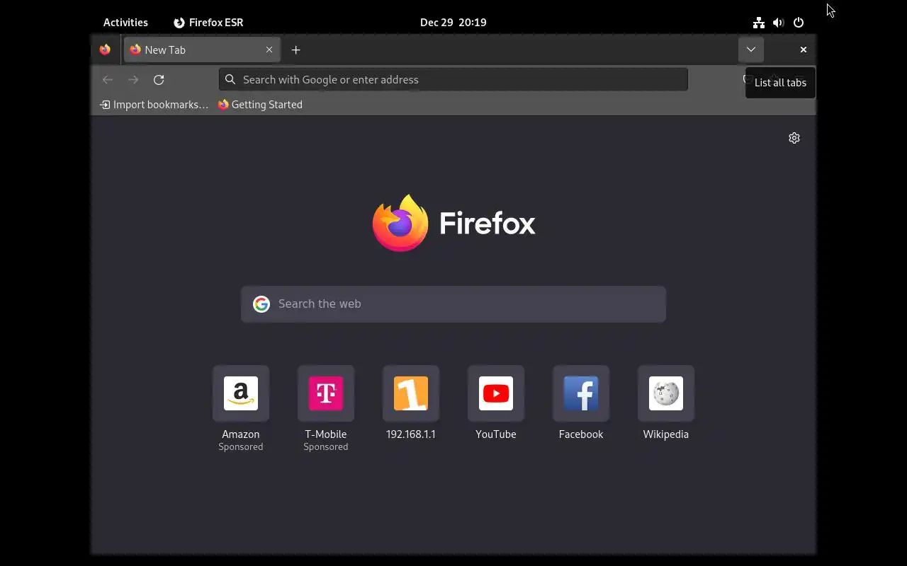Screen dimensions: 907x566
Task: Focus the address bar
Action: [453, 79]
